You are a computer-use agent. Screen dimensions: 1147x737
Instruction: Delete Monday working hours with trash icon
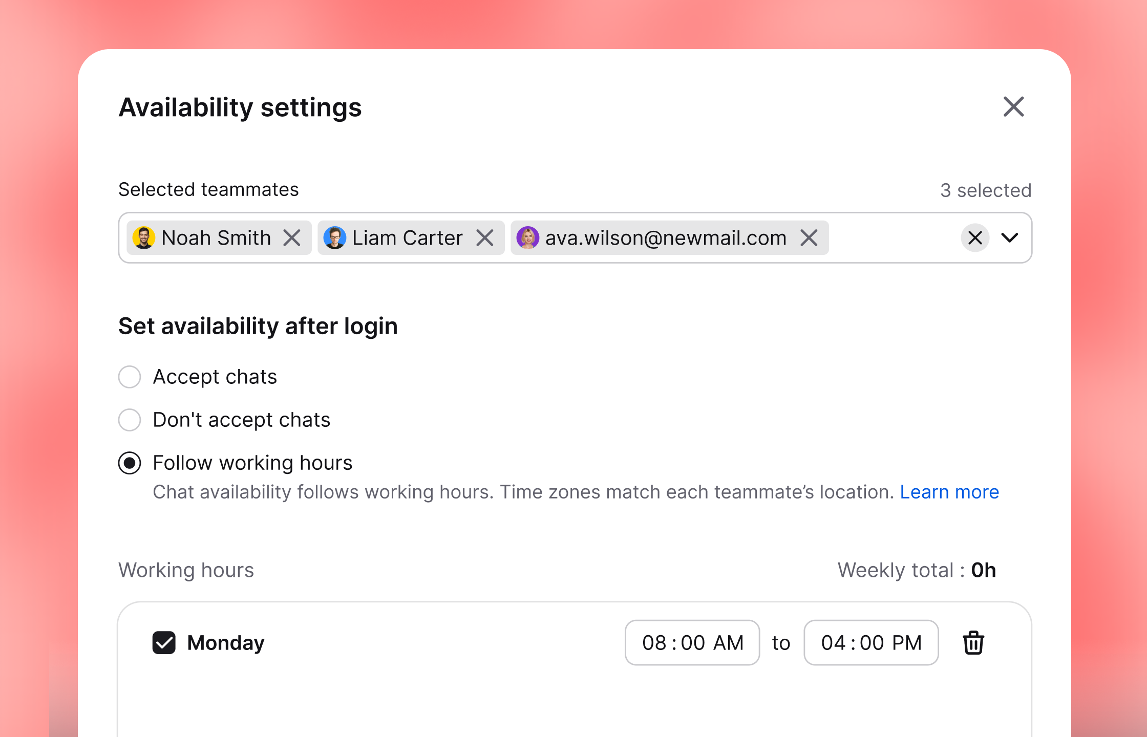coord(973,643)
